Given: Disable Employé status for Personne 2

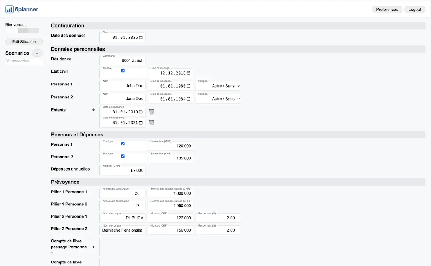Looking at the screenshot, I should coord(122,155).
